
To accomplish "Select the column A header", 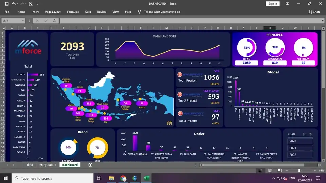I will [x=12, y=28].
